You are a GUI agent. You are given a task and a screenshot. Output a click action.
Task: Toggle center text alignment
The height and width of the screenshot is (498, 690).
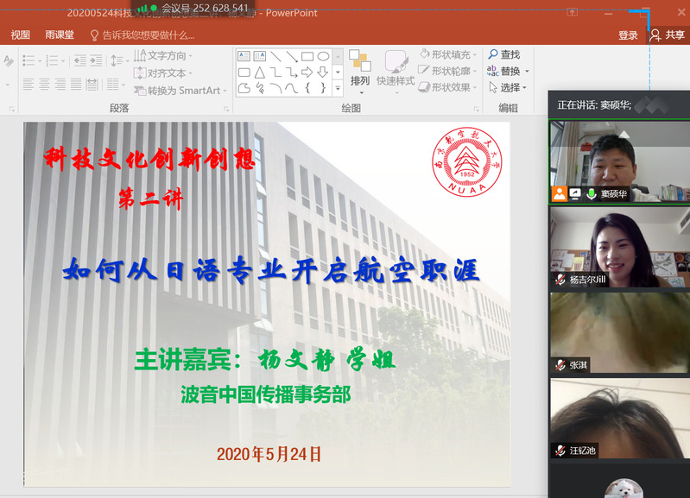point(45,85)
